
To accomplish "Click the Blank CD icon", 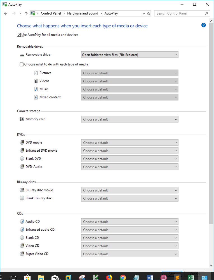I will click(22, 238).
